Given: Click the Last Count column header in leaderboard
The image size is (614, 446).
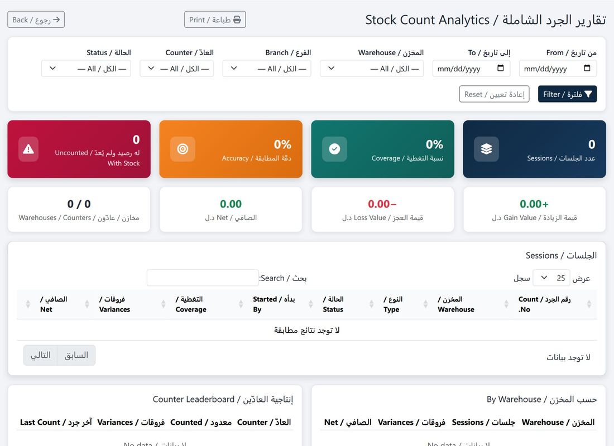Looking at the screenshot, I should click(x=56, y=422).
